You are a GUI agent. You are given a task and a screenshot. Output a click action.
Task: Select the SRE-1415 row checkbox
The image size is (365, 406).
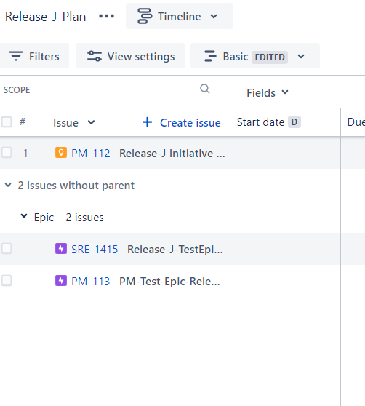coord(7,249)
